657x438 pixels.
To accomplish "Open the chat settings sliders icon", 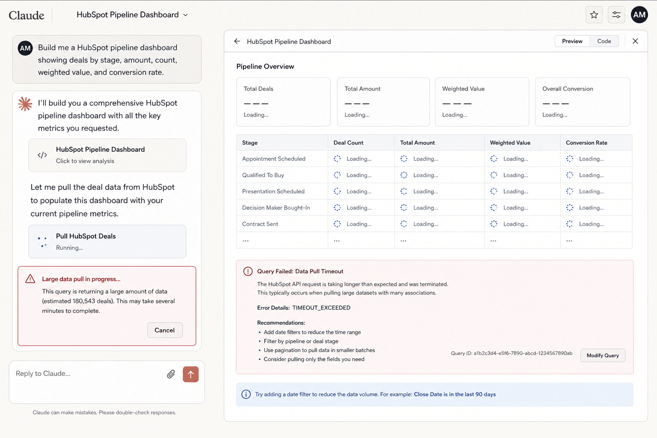I will pos(616,15).
